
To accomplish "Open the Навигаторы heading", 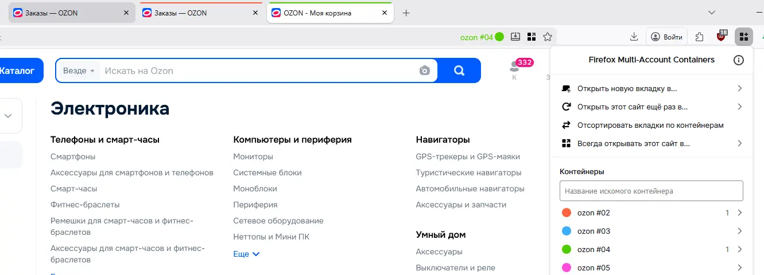I will [x=443, y=139].
